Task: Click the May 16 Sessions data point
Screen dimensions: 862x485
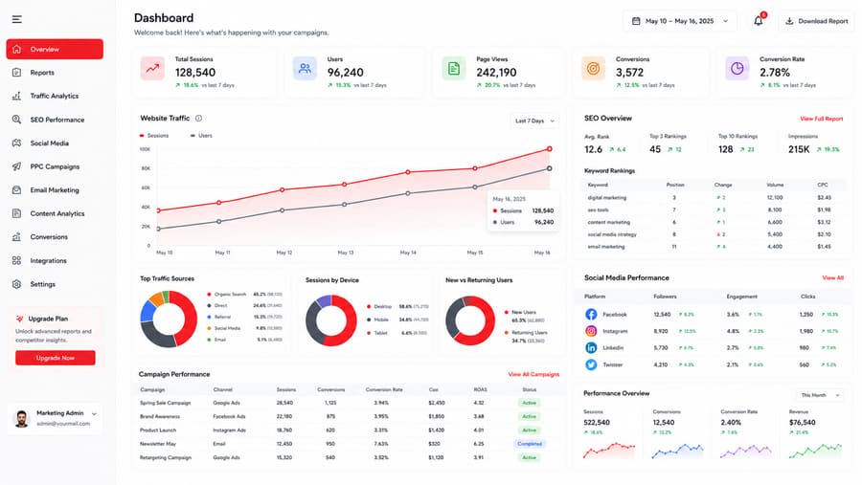Action: pyautogui.click(x=549, y=149)
